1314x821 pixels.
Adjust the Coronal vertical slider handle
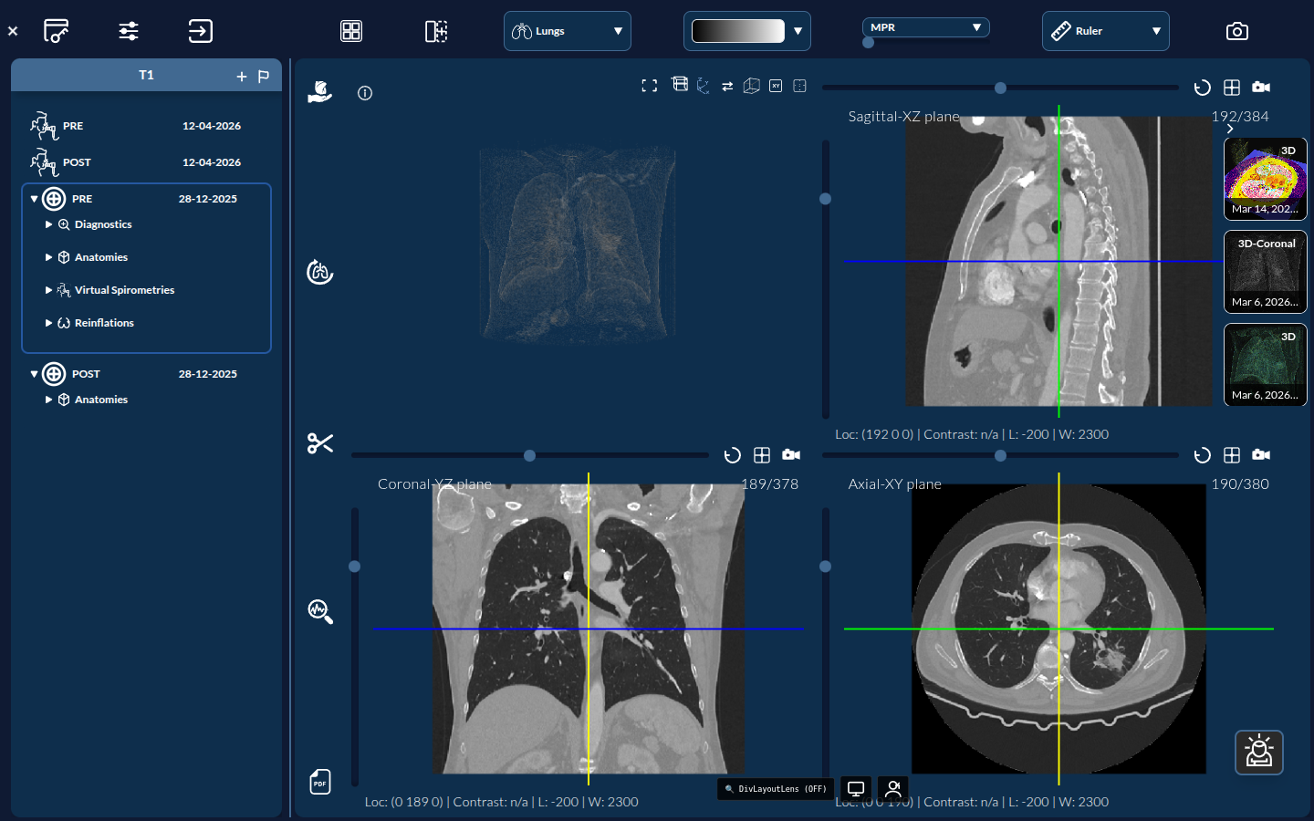click(354, 566)
